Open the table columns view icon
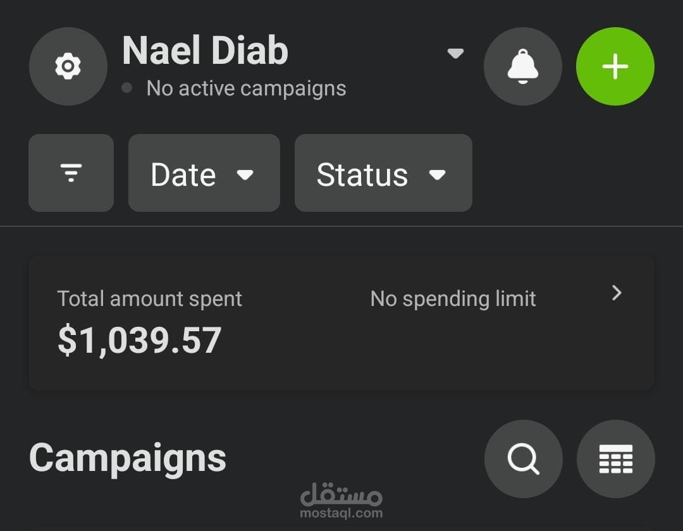Screen dimensions: 683x531 point(615,459)
